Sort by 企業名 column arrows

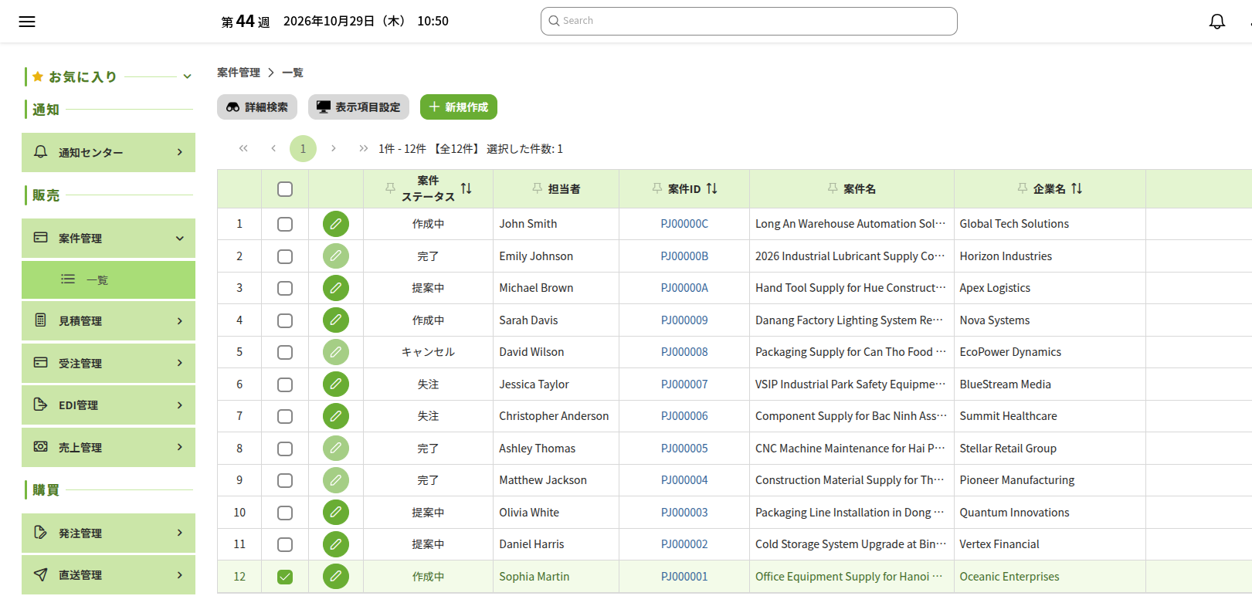click(1077, 188)
